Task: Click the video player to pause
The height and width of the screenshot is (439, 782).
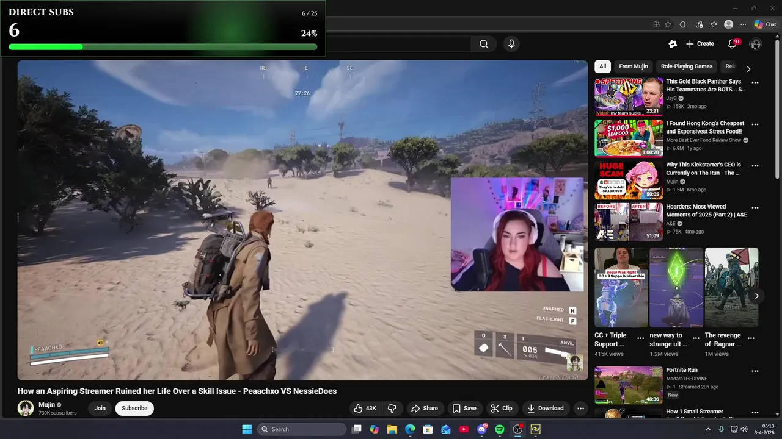Action: (x=302, y=220)
